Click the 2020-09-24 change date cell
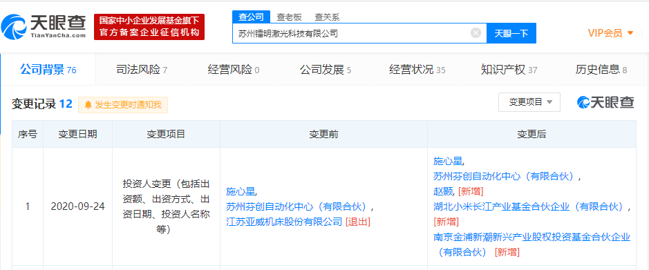Viewport: 649px width, 270px height. coord(78,206)
